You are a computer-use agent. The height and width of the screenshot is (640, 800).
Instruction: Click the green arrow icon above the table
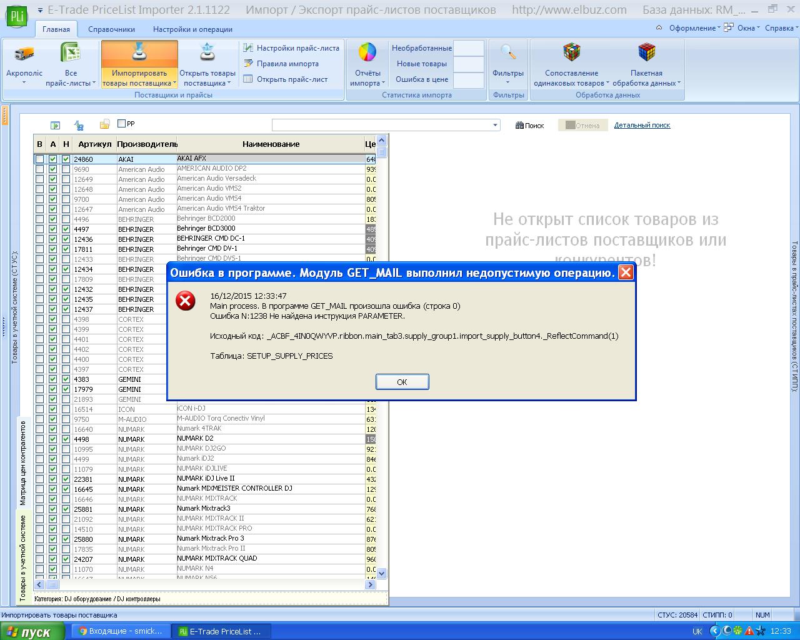(56, 125)
